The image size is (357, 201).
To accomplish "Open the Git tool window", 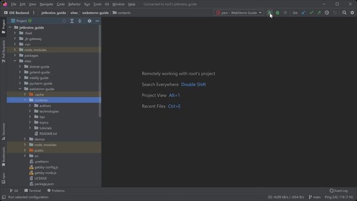I will click(x=14, y=190).
